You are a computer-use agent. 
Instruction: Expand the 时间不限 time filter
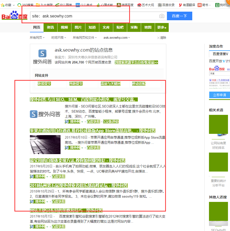click(x=59, y=38)
